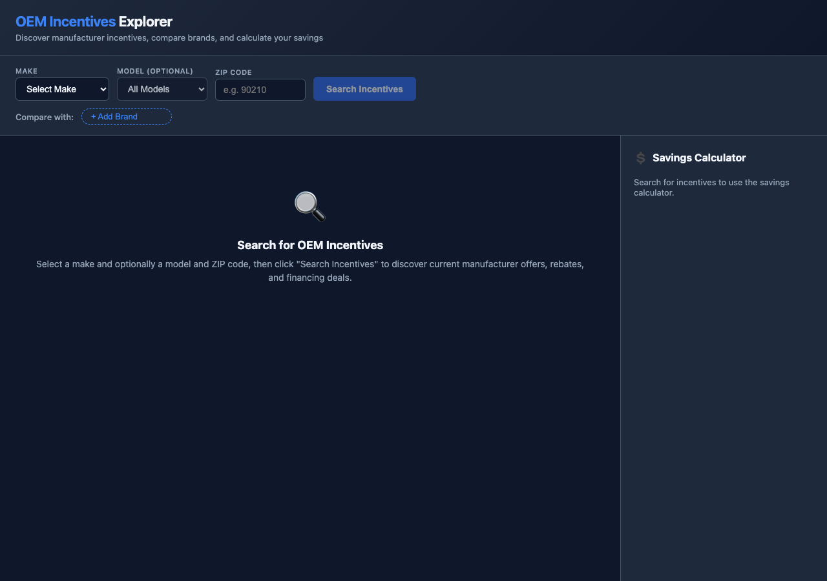This screenshot has width=827, height=581.
Task: Select the MODEL (OPTIONAL) label
Action: point(155,71)
